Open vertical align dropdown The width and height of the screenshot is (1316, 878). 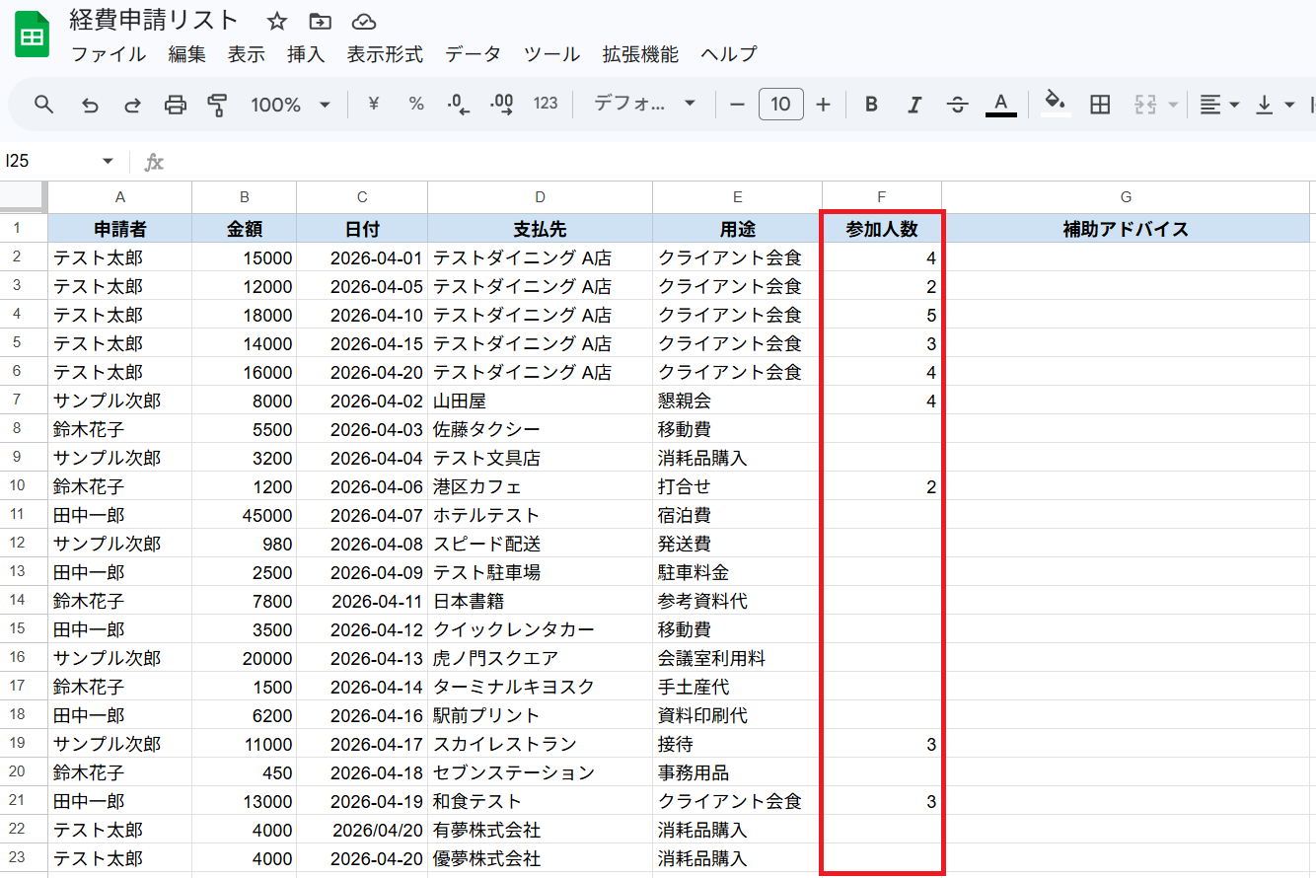[1275, 104]
